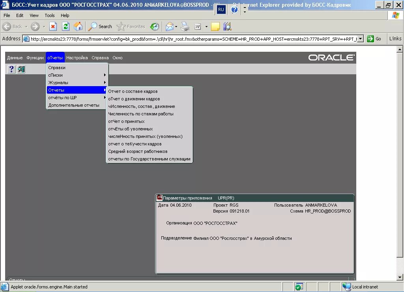Screen dimensions: 404x292
Task: Open the IE Help menu
Action: pos(65,15)
